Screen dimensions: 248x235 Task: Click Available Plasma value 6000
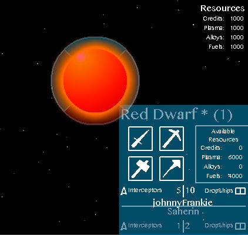(x=235, y=157)
